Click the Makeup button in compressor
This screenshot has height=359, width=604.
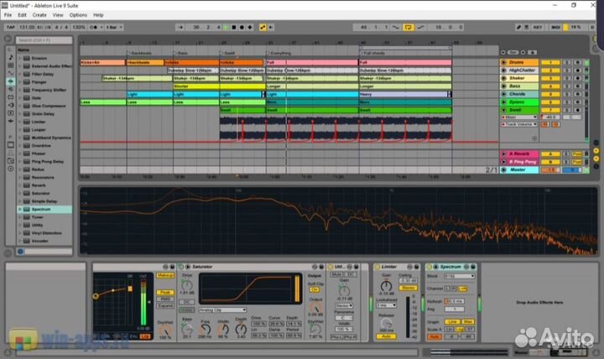coord(164,275)
